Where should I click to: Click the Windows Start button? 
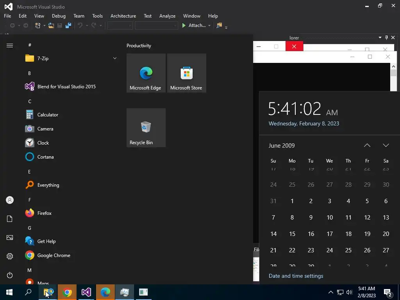9,292
